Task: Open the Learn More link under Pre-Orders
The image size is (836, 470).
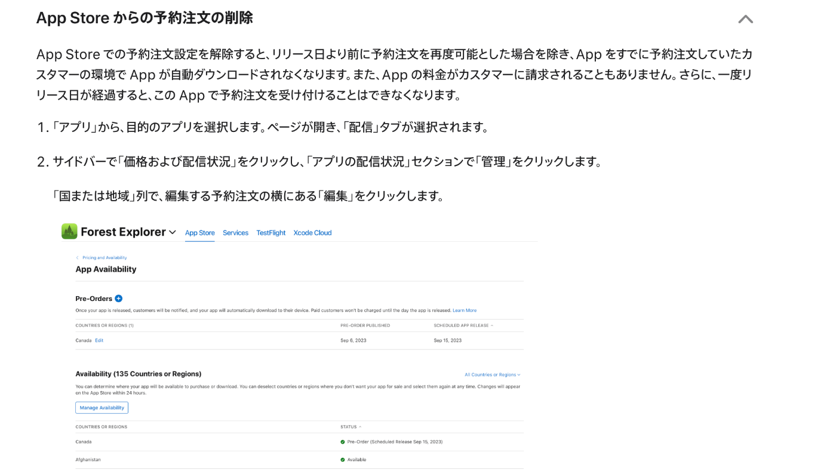Action: click(465, 311)
